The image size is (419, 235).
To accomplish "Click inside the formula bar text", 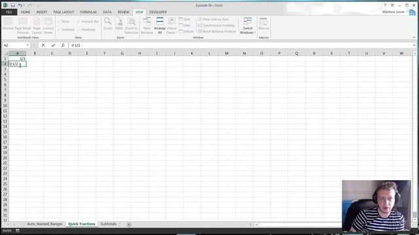I will [x=76, y=45].
